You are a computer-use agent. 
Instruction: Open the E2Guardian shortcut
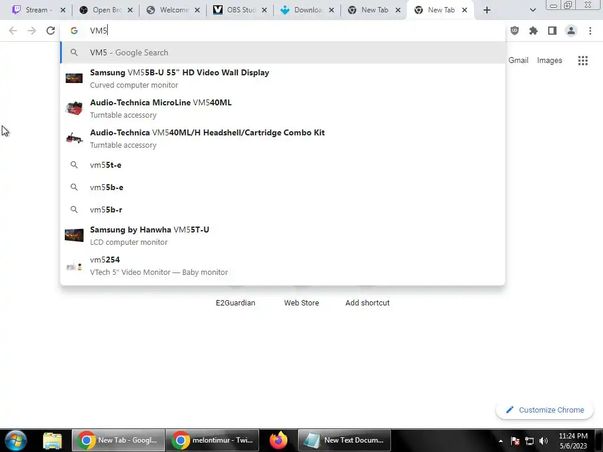(x=236, y=303)
